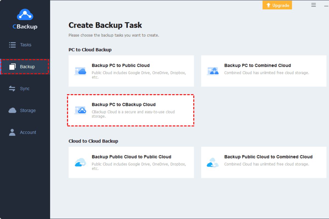
Task: Click the Sync arrows icon
Action: pos(12,89)
